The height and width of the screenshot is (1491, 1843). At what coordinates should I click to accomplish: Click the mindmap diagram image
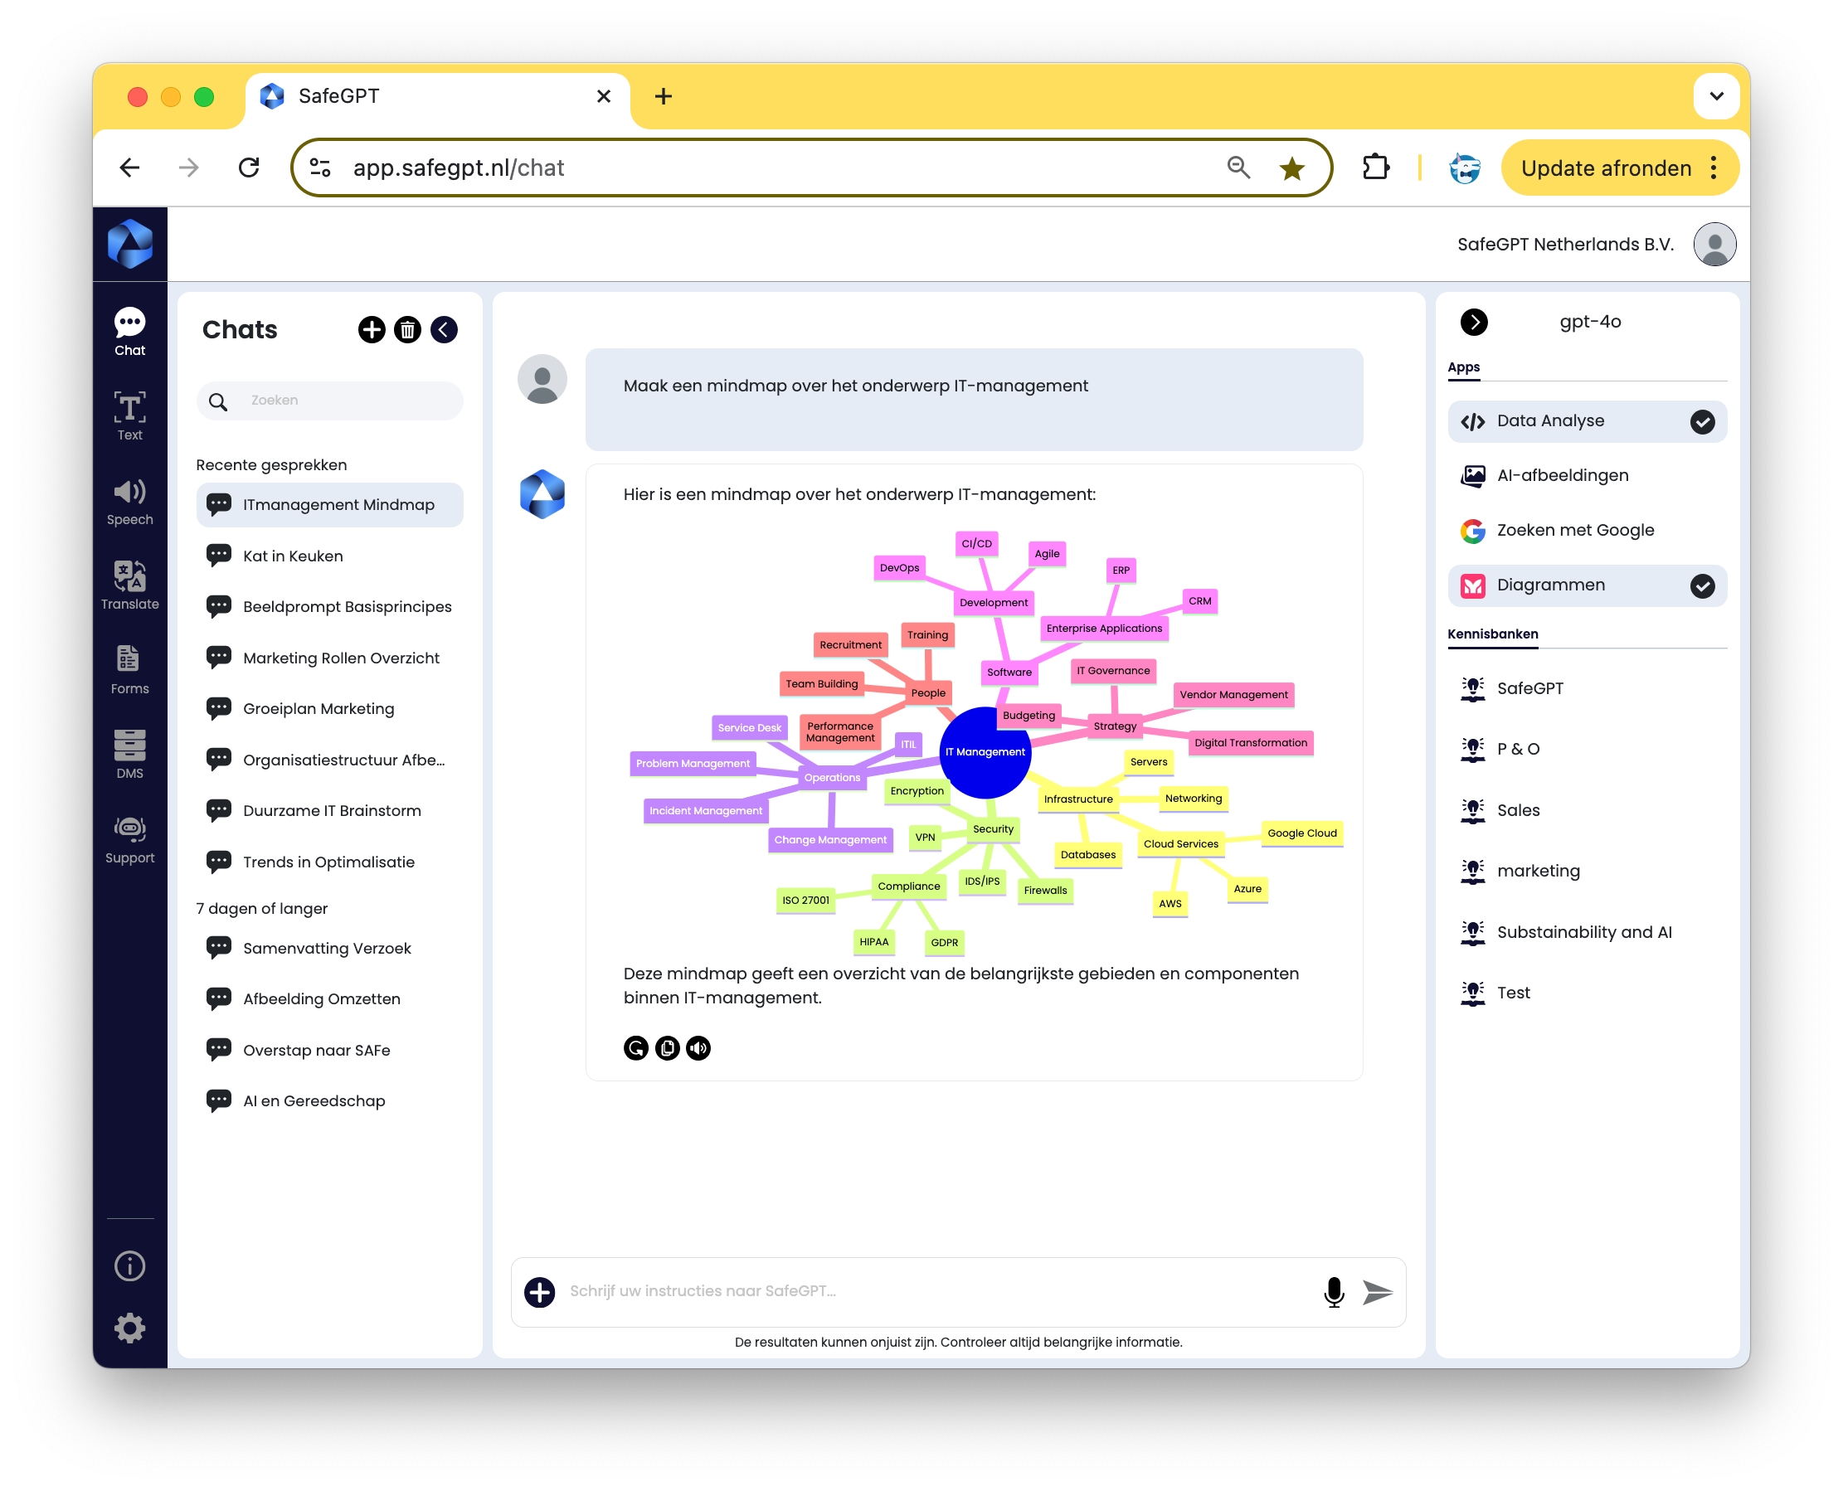click(986, 744)
